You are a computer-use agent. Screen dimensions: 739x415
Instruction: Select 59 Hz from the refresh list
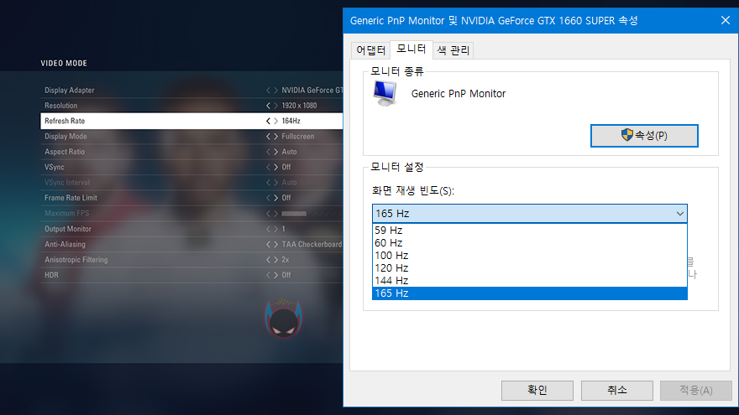point(530,230)
